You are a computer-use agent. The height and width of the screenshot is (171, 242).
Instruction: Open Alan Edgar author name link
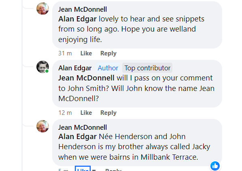75,68
